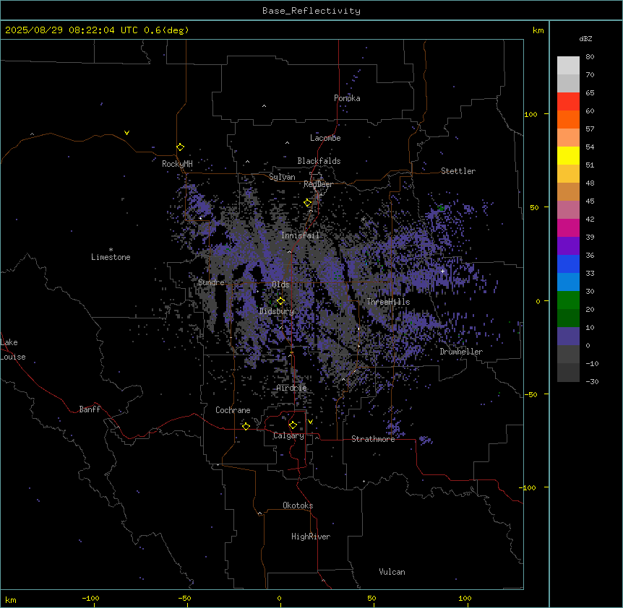Click the Sylvan label
This screenshot has width=623, height=608.
pos(282,177)
